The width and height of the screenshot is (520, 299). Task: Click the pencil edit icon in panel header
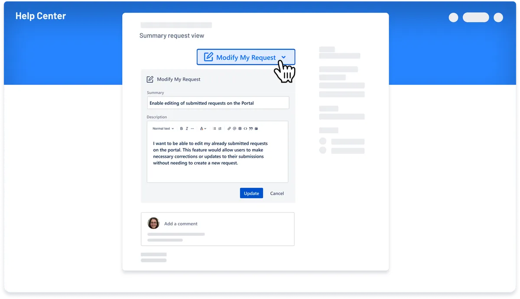[x=150, y=79]
